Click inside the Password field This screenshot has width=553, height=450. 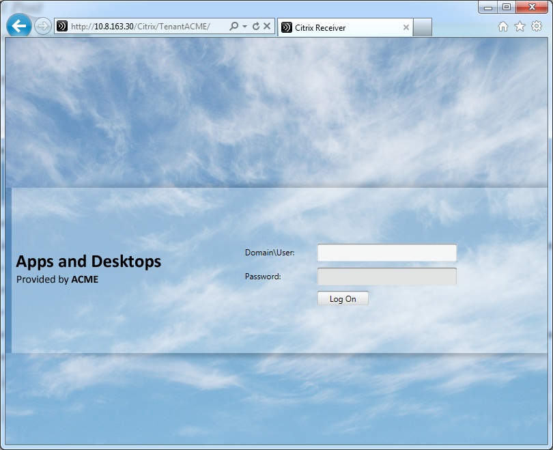tap(386, 276)
